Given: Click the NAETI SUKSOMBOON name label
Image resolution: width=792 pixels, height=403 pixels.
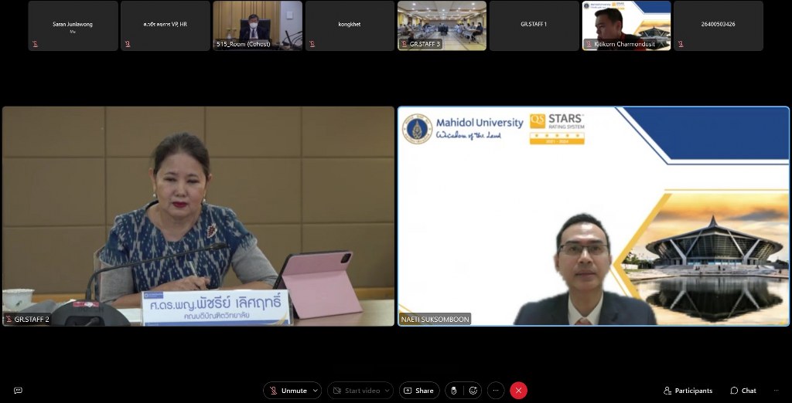Looking at the screenshot, I should coord(435,320).
